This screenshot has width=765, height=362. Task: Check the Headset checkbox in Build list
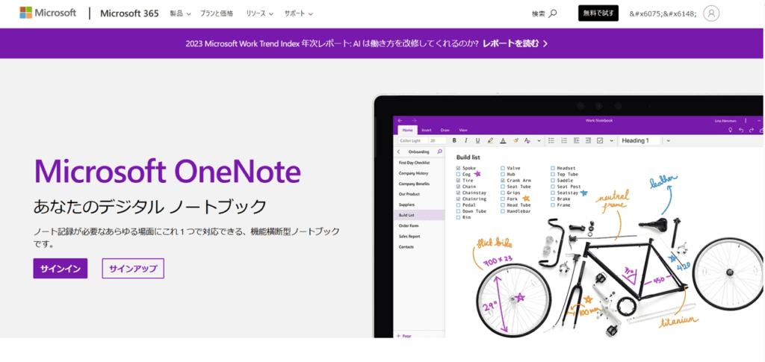pyautogui.click(x=552, y=168)
